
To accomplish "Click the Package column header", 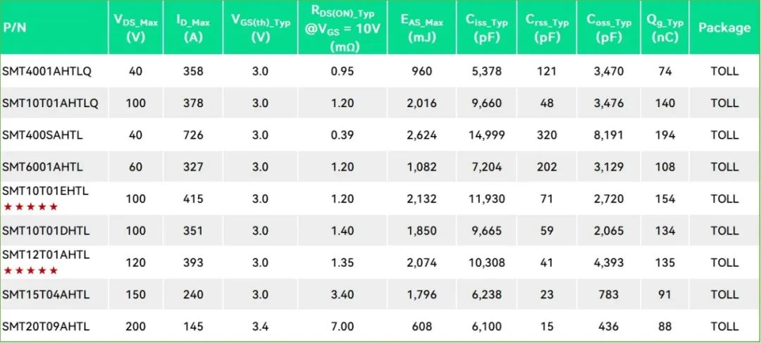I will point(724,28).
